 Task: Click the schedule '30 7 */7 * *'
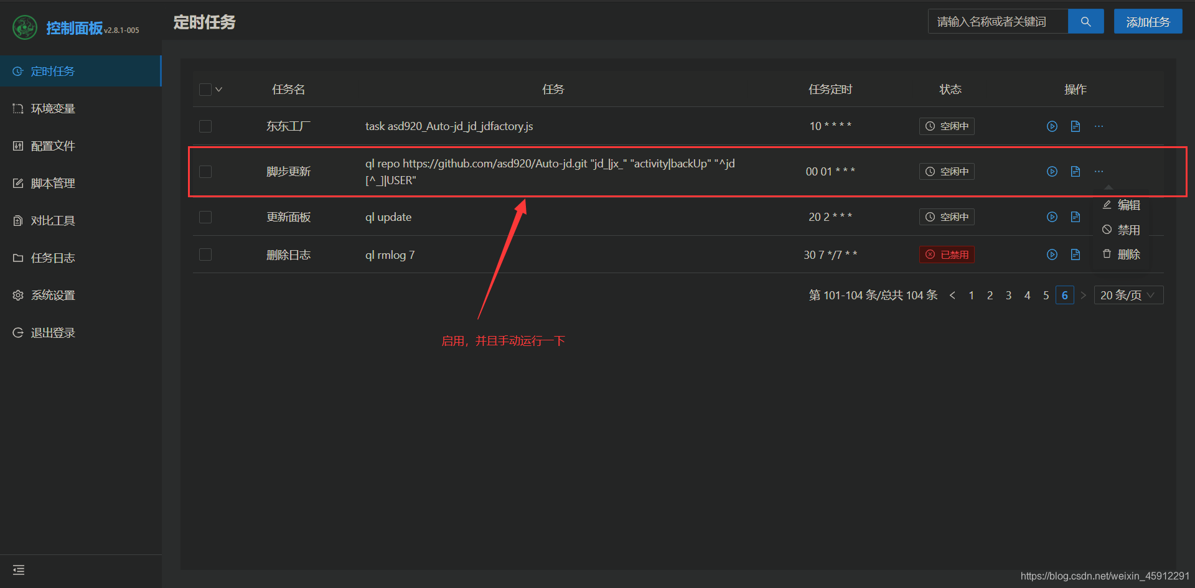pyautogui.click(x=830, y=255)
